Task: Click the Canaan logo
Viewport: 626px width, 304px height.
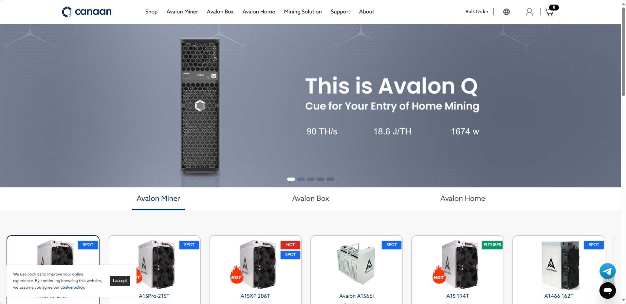Action: [87, 12]
